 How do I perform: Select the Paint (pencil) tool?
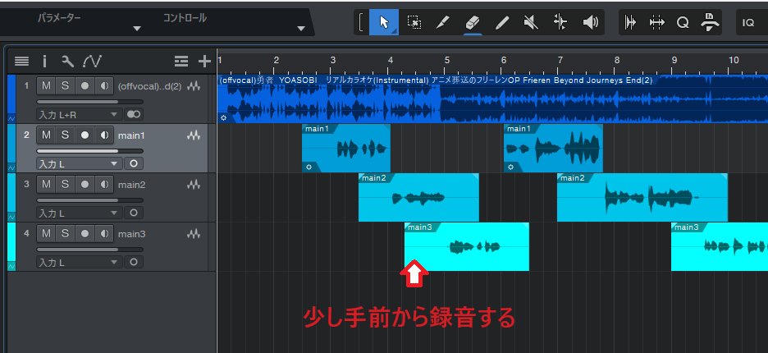pyautogui.click(x=502, y=22)
